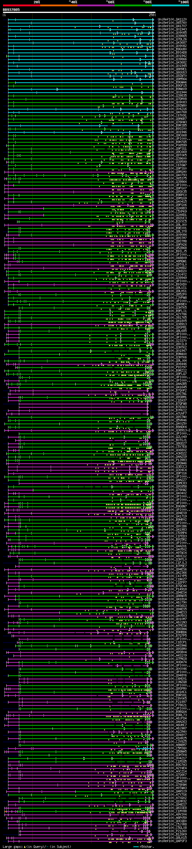Click the UniRef100_P06599 entry
The width and height of the screenshot is (192, 849).
(x=172, y=145)
